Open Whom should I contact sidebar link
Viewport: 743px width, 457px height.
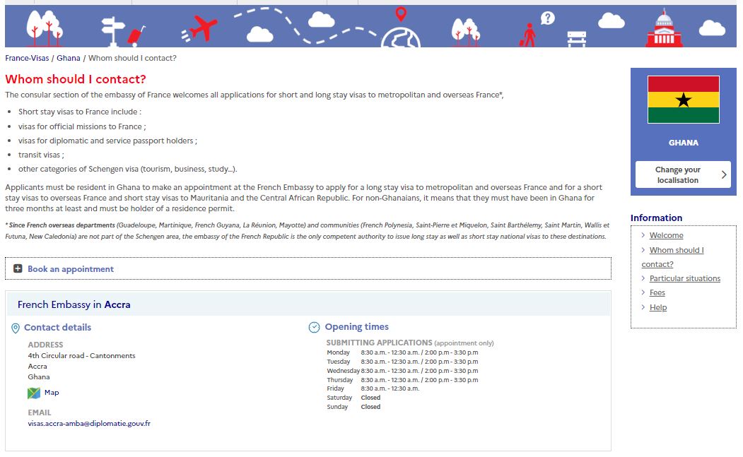(673, 257)
